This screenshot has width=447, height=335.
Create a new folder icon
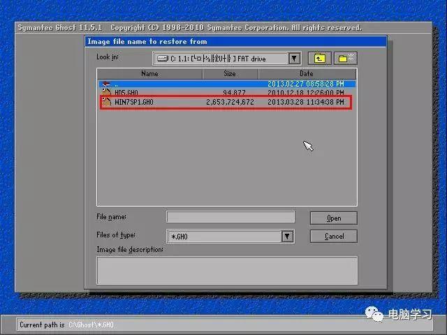click(x=346, y=59)
